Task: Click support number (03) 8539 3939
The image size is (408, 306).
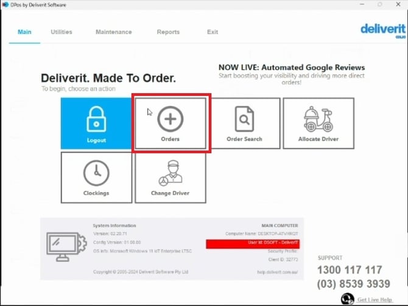Action: click(x=354, y=284)
